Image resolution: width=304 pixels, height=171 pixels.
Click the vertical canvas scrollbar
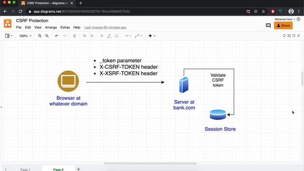tap(302, 78)
